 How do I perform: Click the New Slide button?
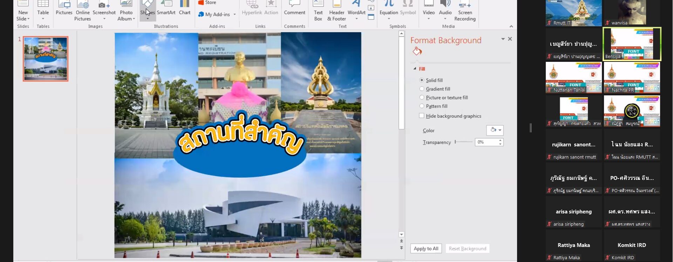tap(23, 10)
